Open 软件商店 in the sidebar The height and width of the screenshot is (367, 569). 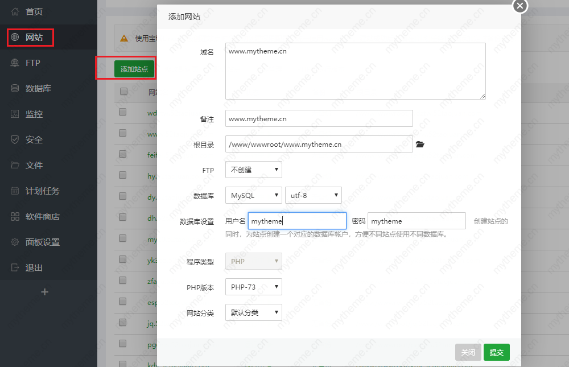pyautogui.click(x=42, y=216)
